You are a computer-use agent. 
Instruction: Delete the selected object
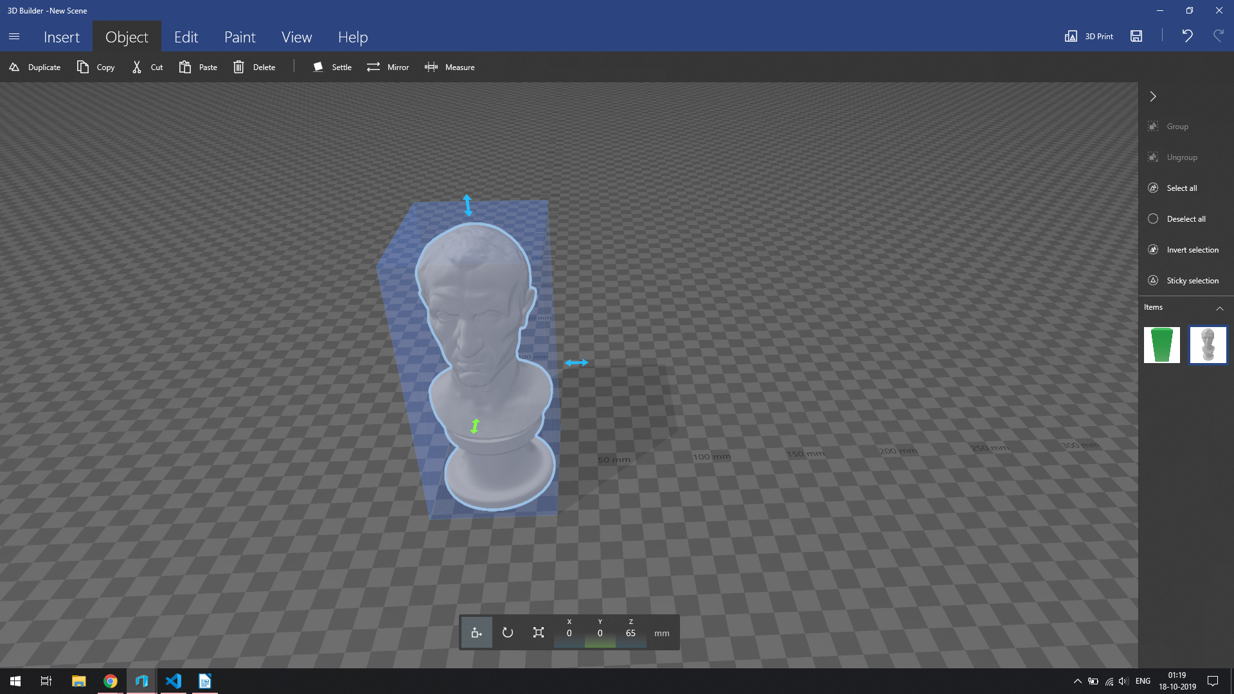[x=254, y=67]
